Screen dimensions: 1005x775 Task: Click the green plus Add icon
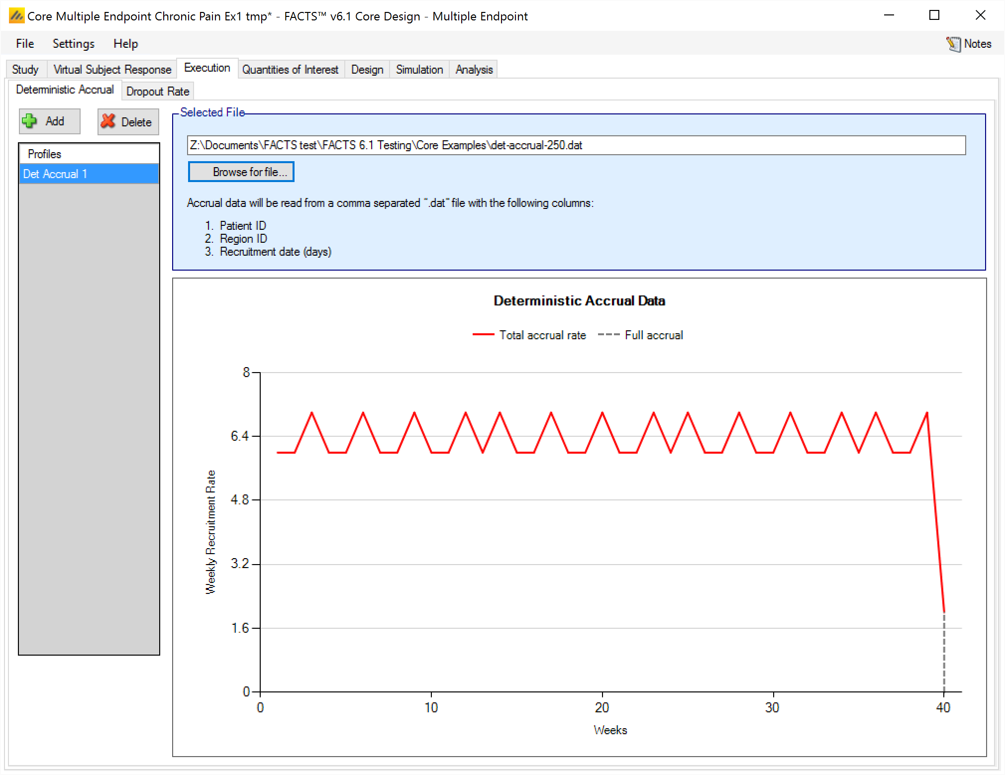30,121
